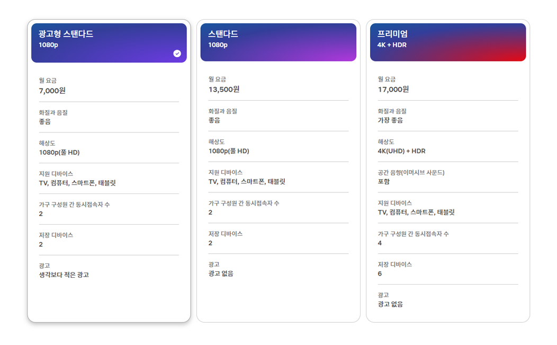Click 1080p(풀 HD) in the 스탠다드 card

click(x=229, y=151)
